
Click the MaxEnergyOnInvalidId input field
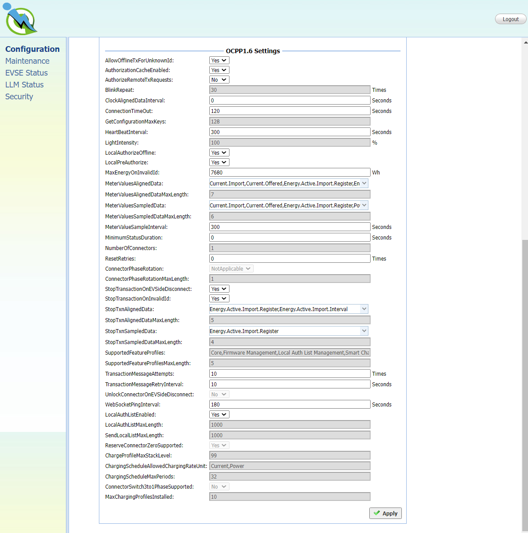click(x=290, y=173)
